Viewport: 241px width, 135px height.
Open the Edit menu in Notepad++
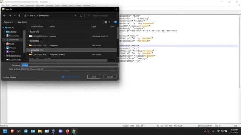[8, 5]
